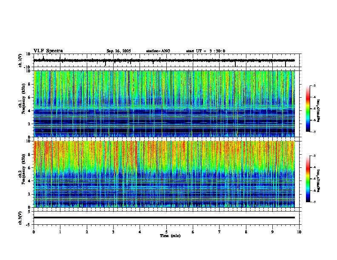
Task: Click the "-7" label on ch.1 color bar
Action: coord(314,132)
